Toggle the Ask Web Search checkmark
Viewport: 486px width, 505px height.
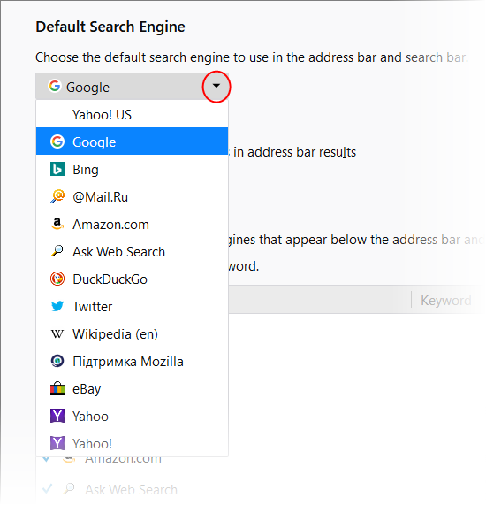click(x=47, y=489)
